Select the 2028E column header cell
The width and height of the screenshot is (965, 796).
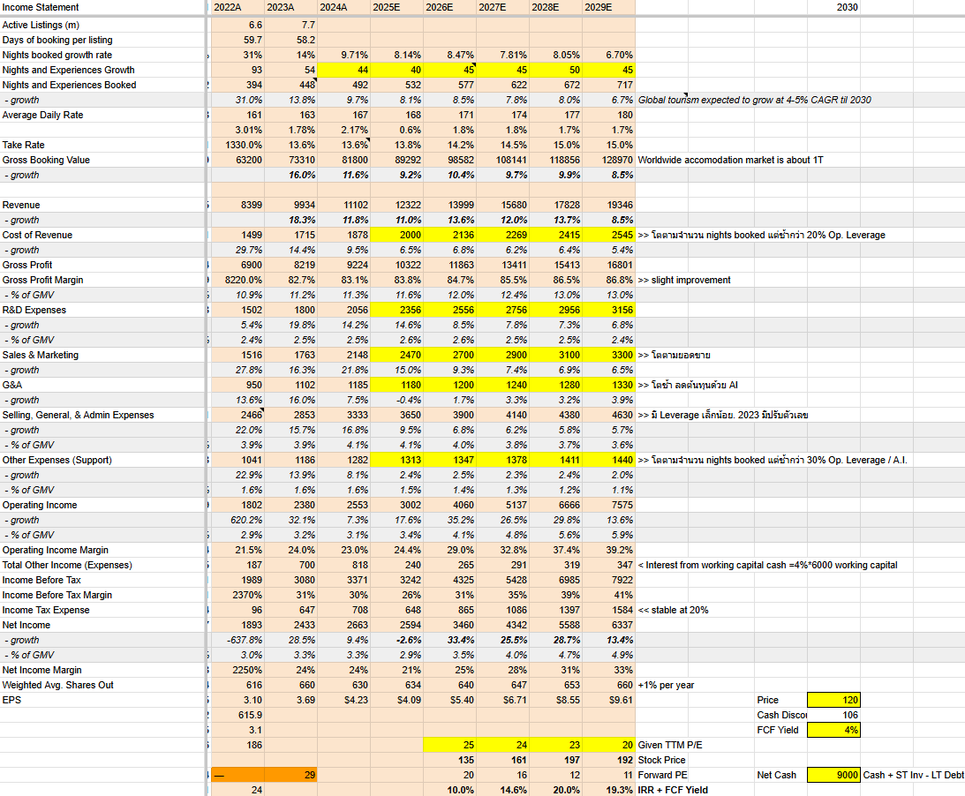tap(555, 7)
